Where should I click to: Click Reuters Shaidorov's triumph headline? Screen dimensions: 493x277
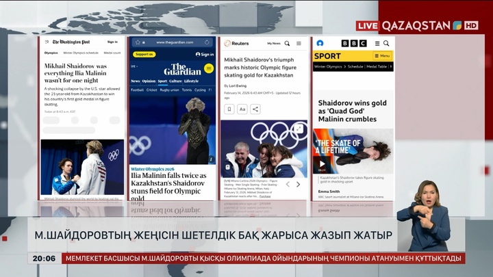point(260,68)
